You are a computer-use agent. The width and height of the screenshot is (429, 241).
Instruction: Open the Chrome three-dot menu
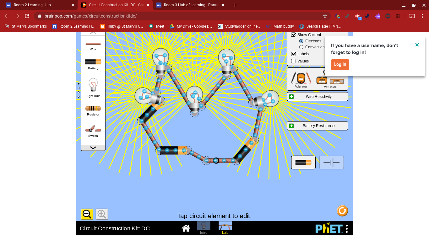[422, 16]
